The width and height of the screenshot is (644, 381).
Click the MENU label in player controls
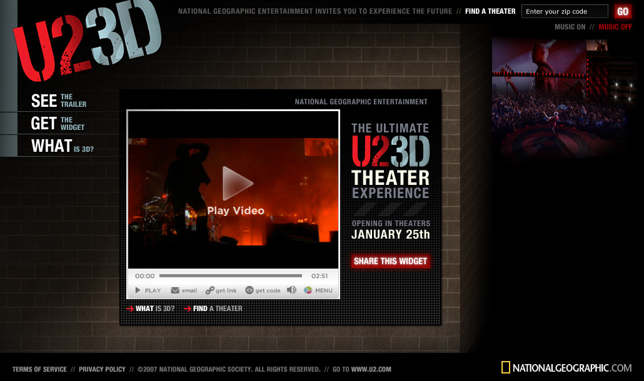coord(324,290)
